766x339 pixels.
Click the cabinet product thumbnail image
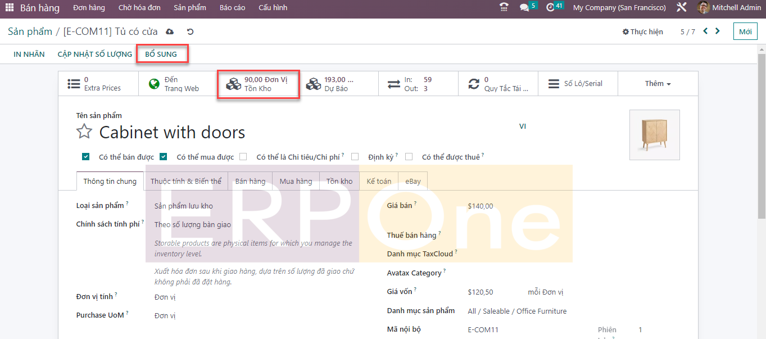(654, 135)
